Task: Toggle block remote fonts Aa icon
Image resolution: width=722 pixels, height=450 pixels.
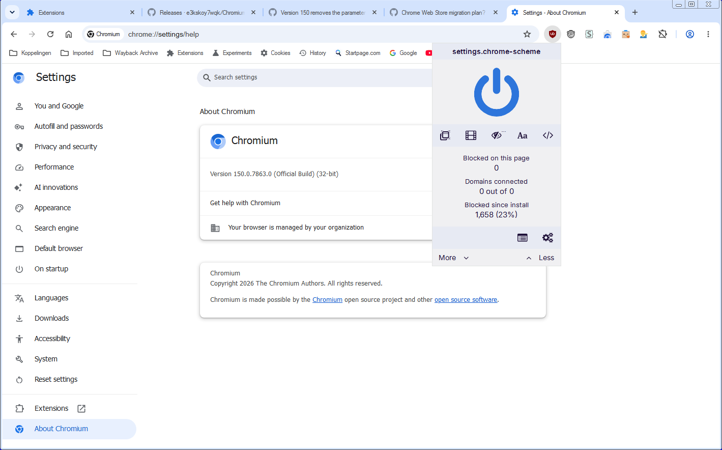Action: pos(523,135)
